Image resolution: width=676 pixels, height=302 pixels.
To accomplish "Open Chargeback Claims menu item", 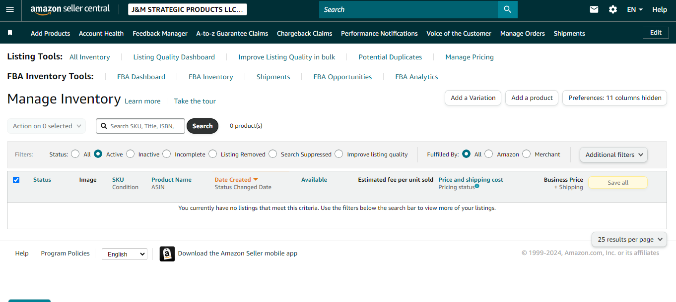I will pyautogui.click(x=304, y=34).
